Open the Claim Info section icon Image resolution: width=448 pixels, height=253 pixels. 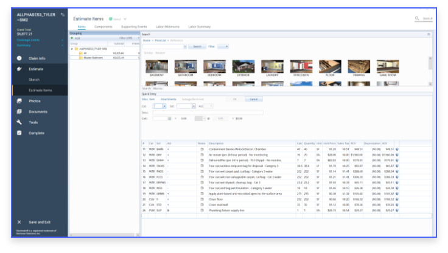[x=19, y=58]
